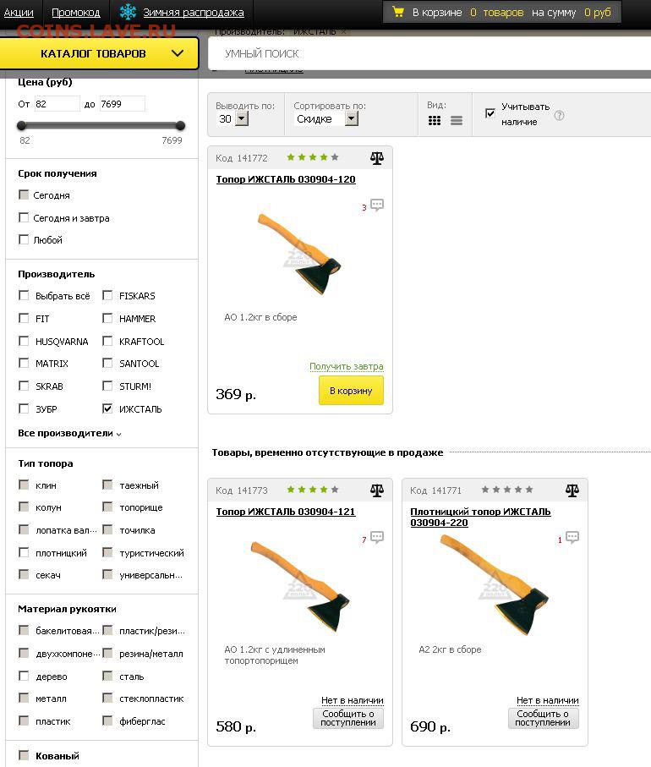
Task: Click the price range slider track
Action: (101, 126)
